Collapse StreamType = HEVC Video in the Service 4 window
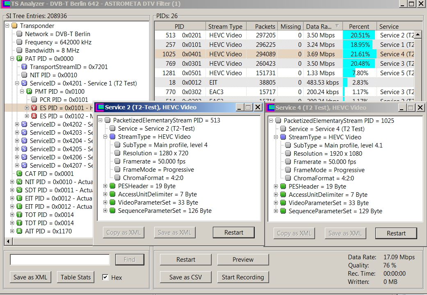The height and width of the screenshot is (295, 427). [x=276, y=137]
